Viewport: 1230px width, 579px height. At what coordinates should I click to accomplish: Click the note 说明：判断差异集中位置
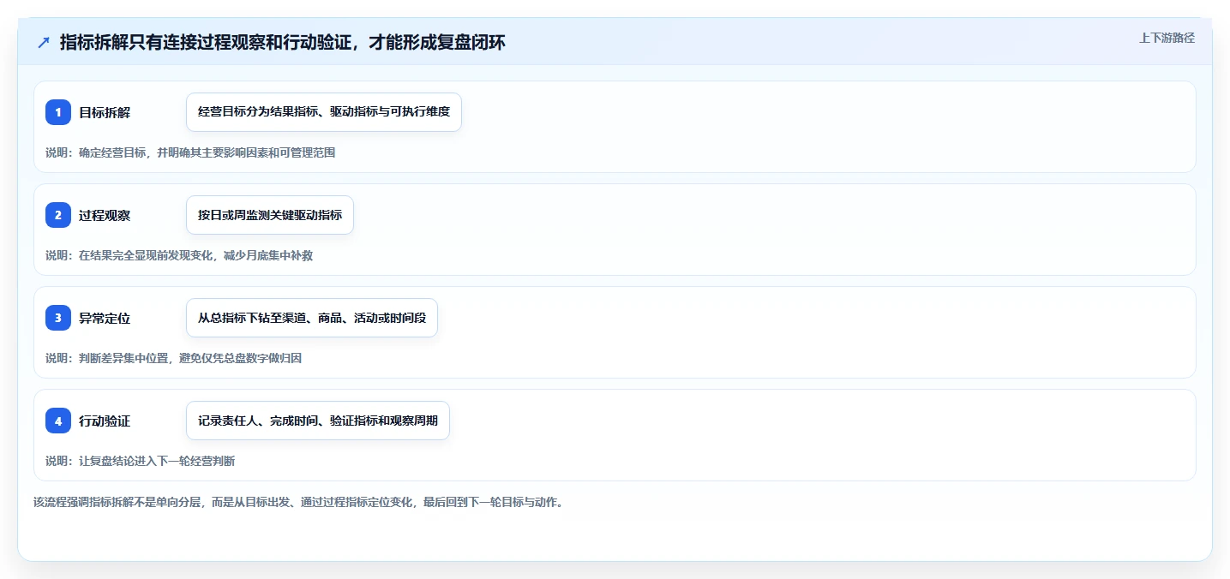pyautogui.click(x=173, y=358)
